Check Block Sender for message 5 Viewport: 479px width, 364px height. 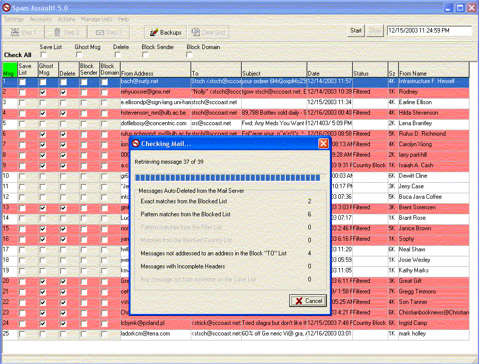click(x=84, y=124)
